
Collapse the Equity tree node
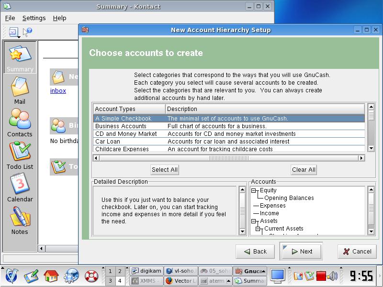point(255,190)
